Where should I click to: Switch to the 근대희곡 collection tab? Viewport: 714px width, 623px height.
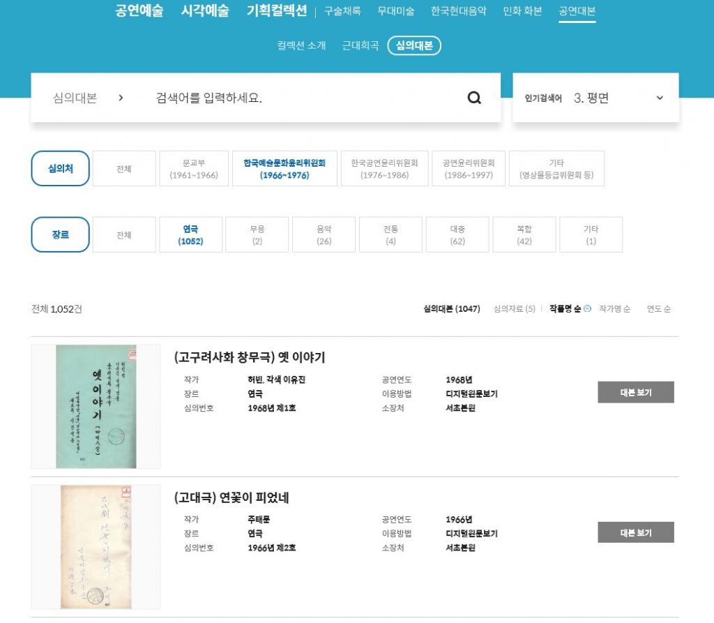point(360,46)
